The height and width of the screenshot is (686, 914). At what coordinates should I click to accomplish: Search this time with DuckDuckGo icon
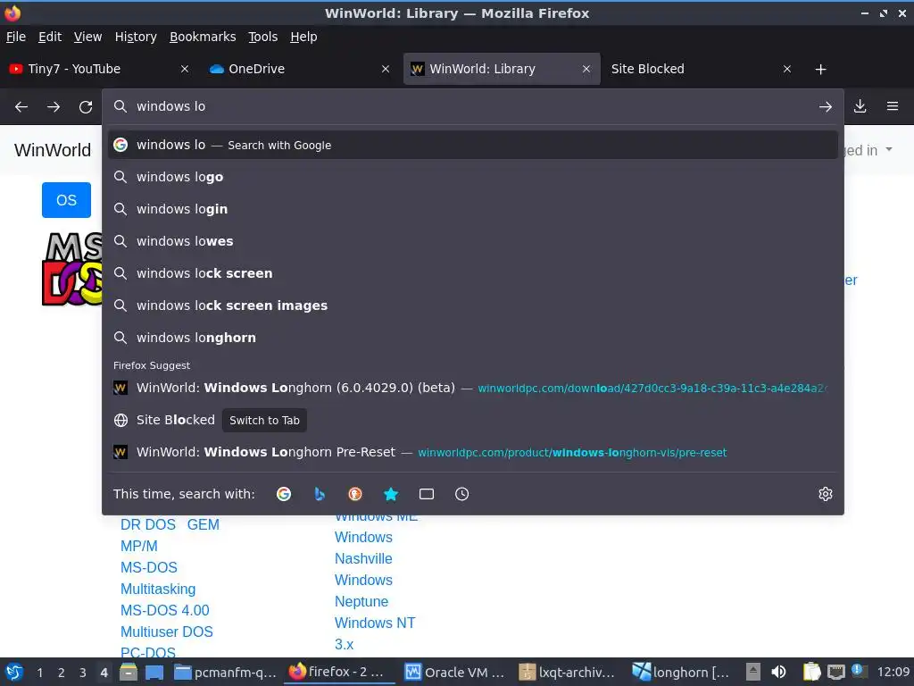(355, 494)
